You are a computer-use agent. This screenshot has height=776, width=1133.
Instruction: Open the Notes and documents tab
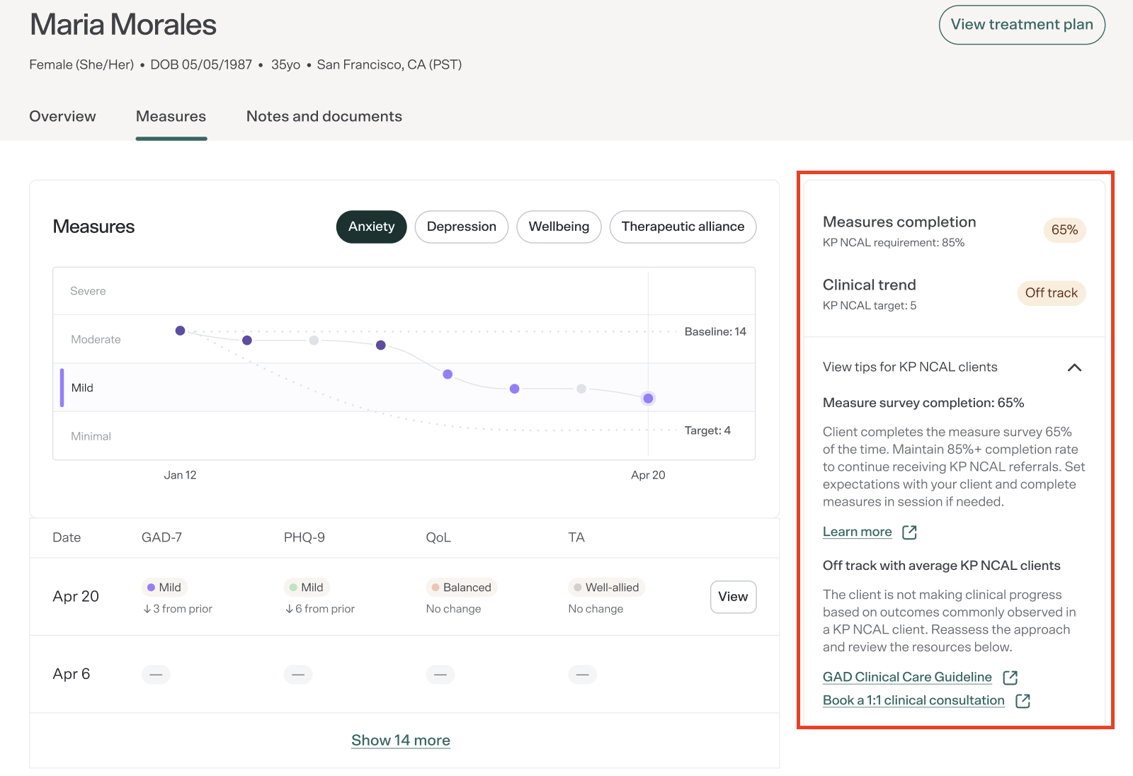[324, 116]
